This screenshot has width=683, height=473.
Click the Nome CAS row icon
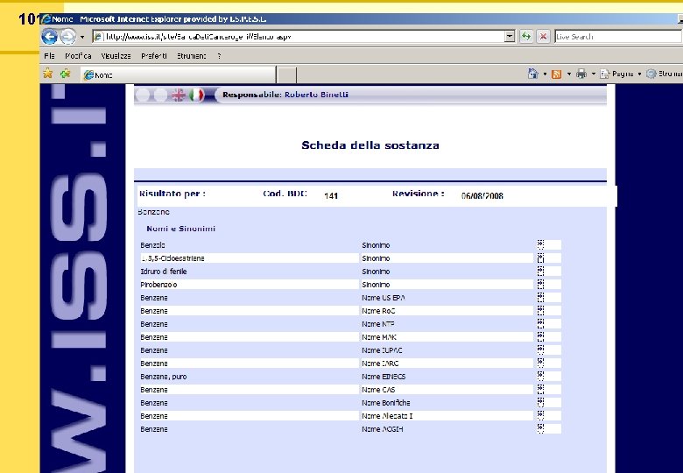540,390
